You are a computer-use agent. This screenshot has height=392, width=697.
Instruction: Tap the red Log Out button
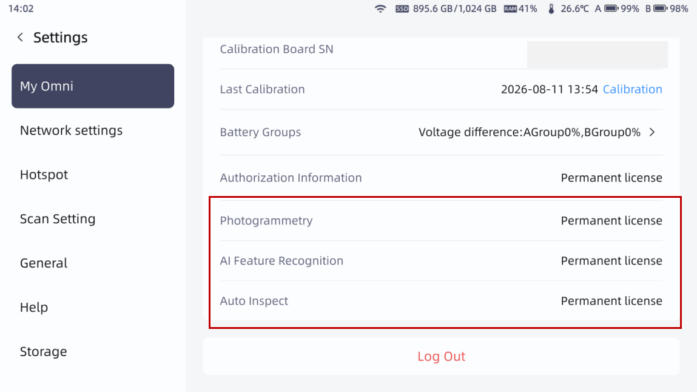pyautogui.click(x=442, y=356)
